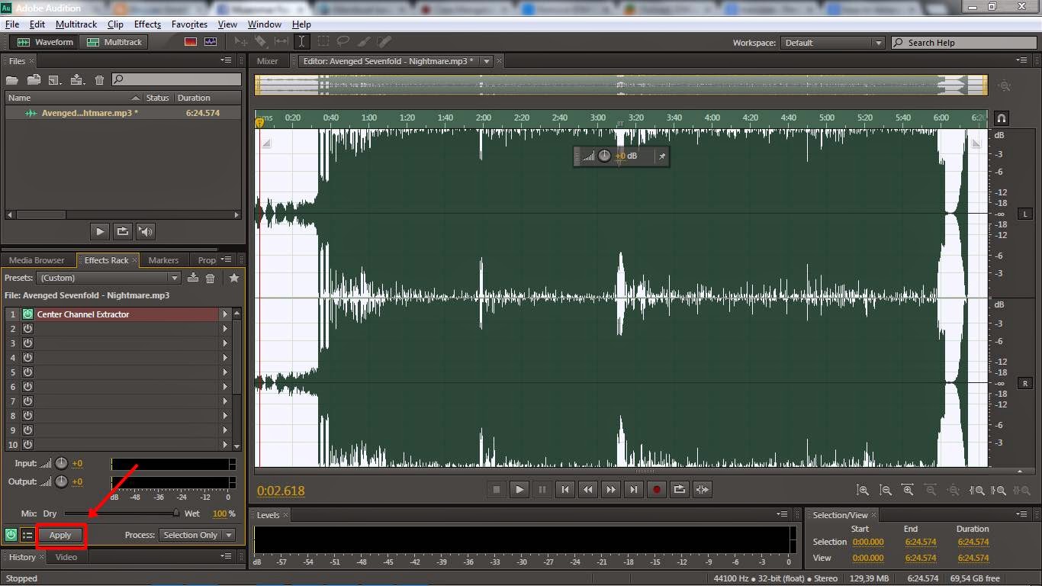The height and width of the screenshot is (586, 1042).
Task: Toggle power button on effect slot 5
Action: click(x=27, y=372)
